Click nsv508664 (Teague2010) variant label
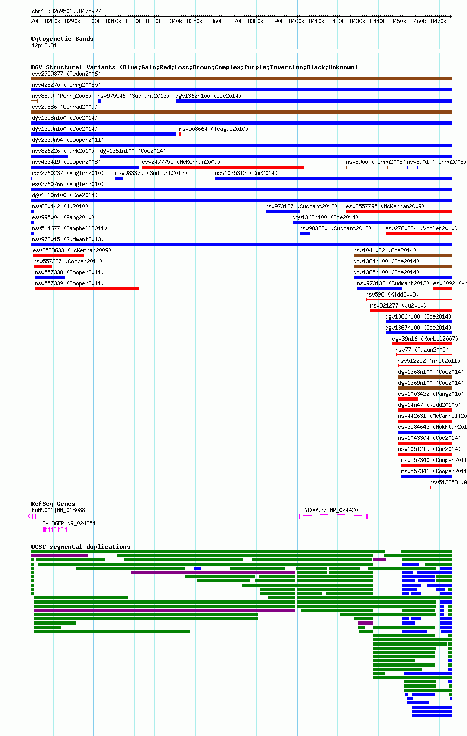 (214, 129)
